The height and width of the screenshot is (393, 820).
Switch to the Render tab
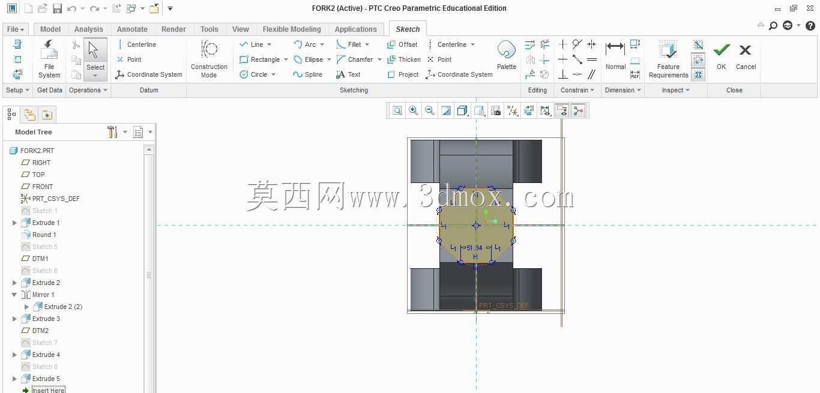point(173,29)
